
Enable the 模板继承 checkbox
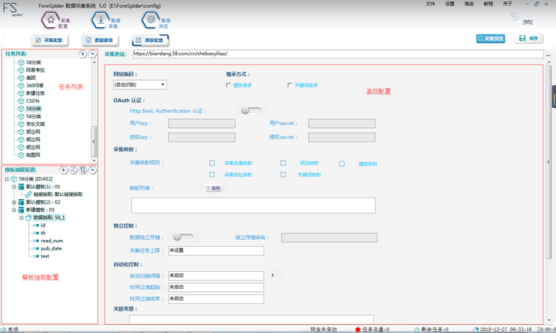pos(229,85)
